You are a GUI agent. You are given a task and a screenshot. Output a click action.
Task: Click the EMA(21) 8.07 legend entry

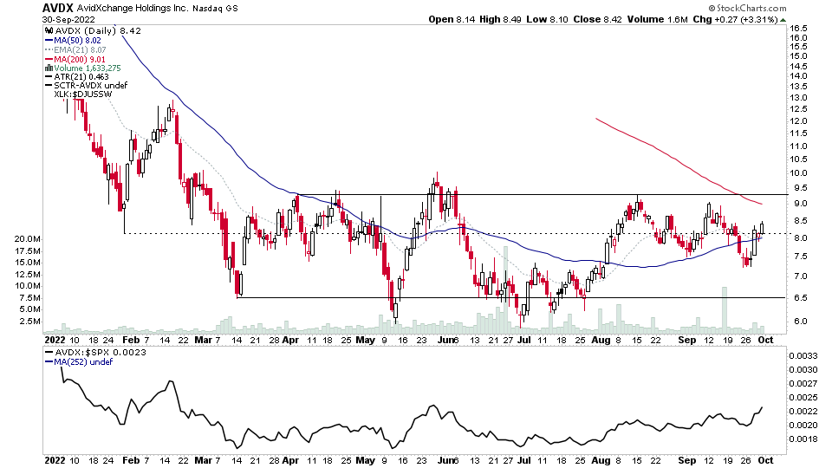(x=80, y=50)
